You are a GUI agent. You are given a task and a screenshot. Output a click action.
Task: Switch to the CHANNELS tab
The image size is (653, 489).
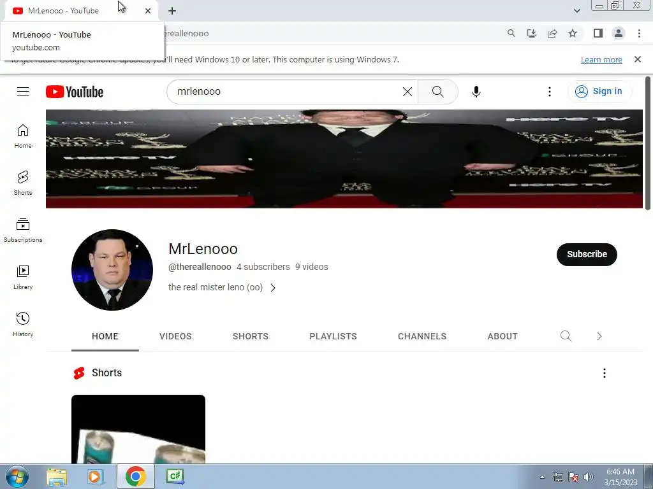coord(422,336)
